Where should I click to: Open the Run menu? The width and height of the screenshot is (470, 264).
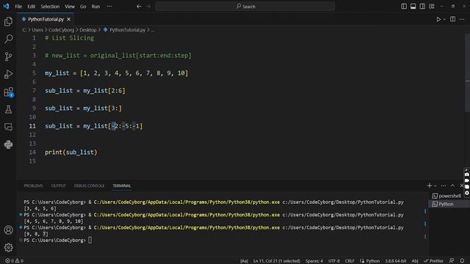pyautogui.click(x=95, y=7)
